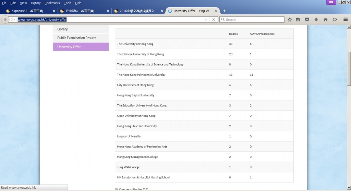Click the back arrow navigation button

tap(5, 20)
